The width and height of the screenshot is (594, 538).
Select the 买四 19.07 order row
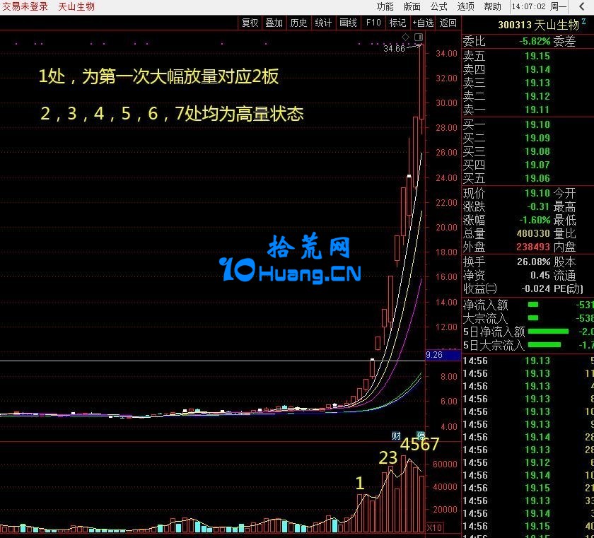(x=528, y=165)
